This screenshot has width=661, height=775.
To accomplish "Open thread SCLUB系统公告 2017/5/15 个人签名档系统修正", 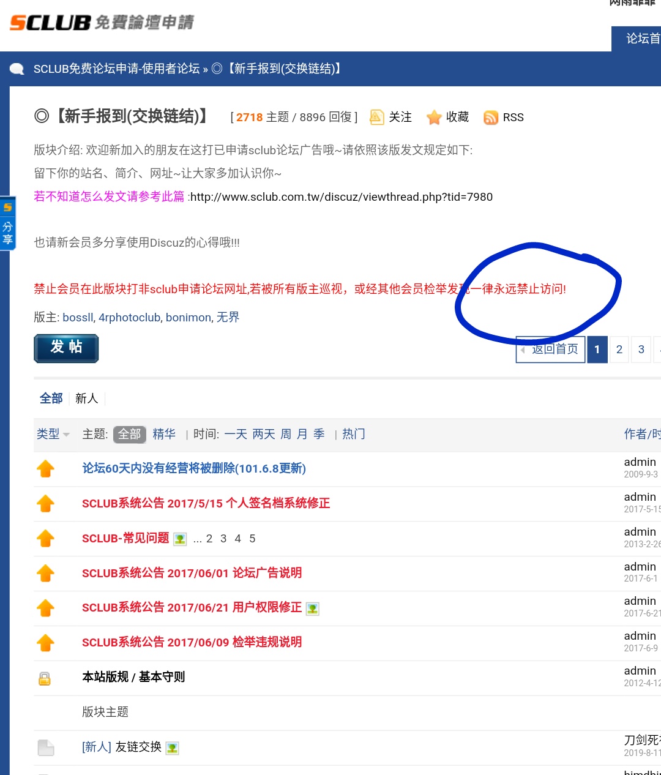I will coord(206,503).
